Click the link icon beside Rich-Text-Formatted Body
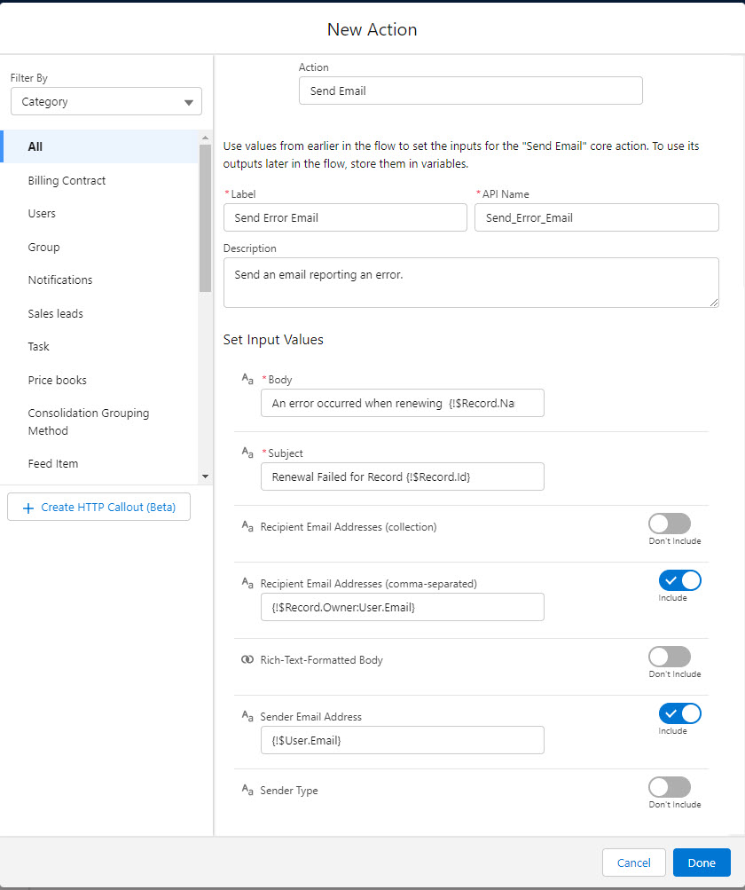 [247, 660]
